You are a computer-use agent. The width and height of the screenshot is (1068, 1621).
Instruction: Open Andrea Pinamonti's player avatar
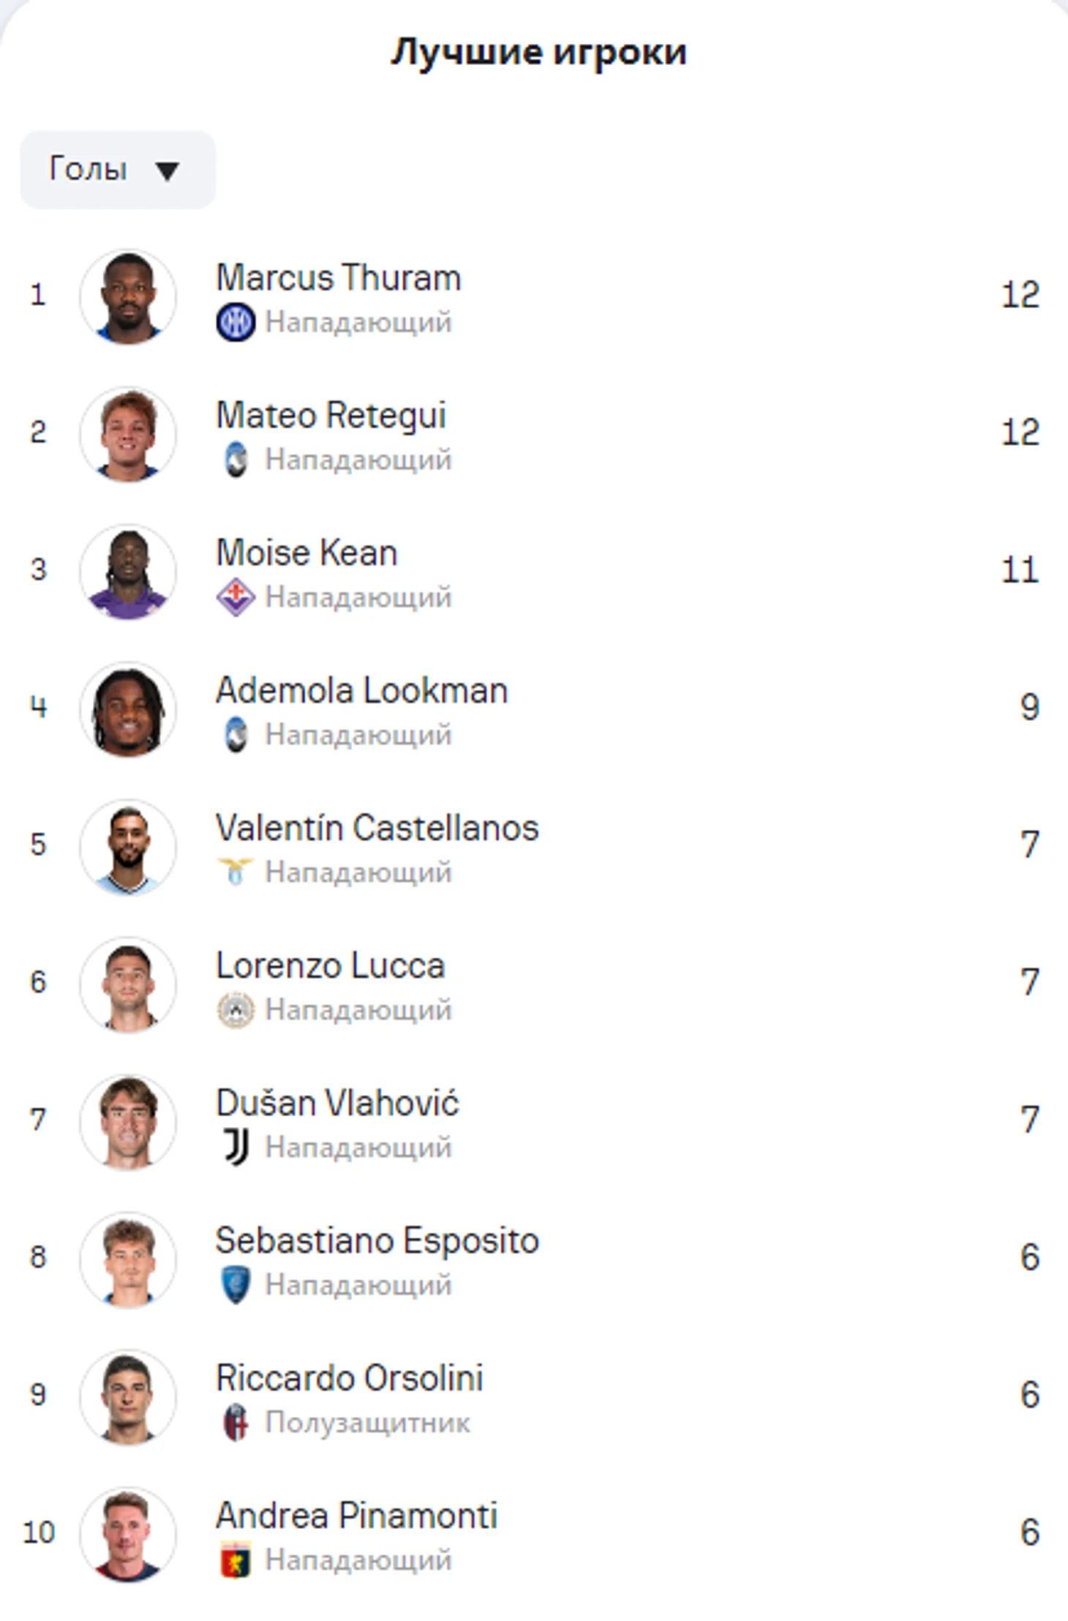tap(128, 1535)
